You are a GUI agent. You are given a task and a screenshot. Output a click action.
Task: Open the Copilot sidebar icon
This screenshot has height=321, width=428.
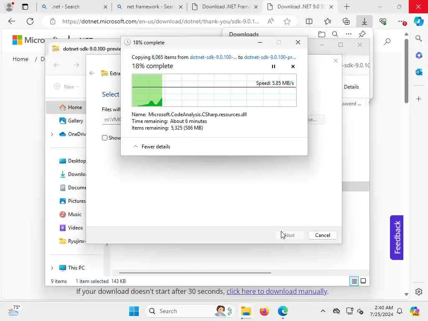419,21
